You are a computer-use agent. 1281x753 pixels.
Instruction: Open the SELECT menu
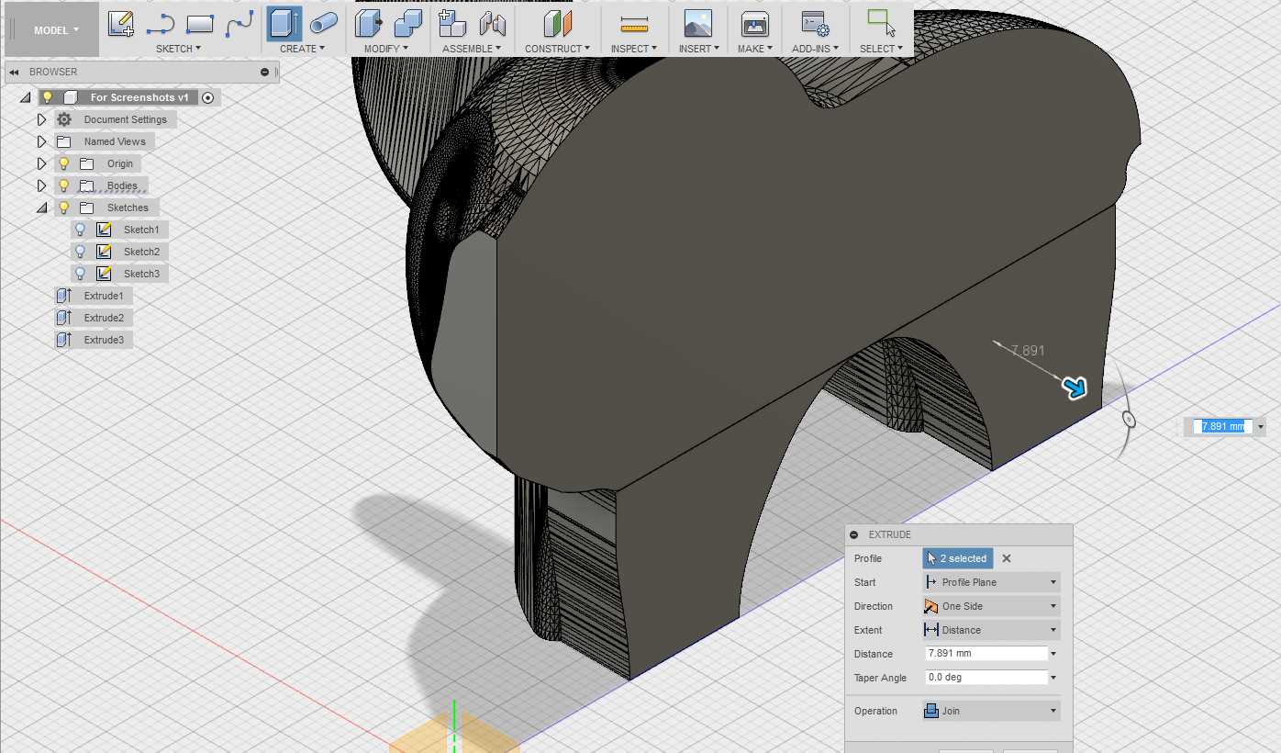pyautogui.click(x=881, y=49)
